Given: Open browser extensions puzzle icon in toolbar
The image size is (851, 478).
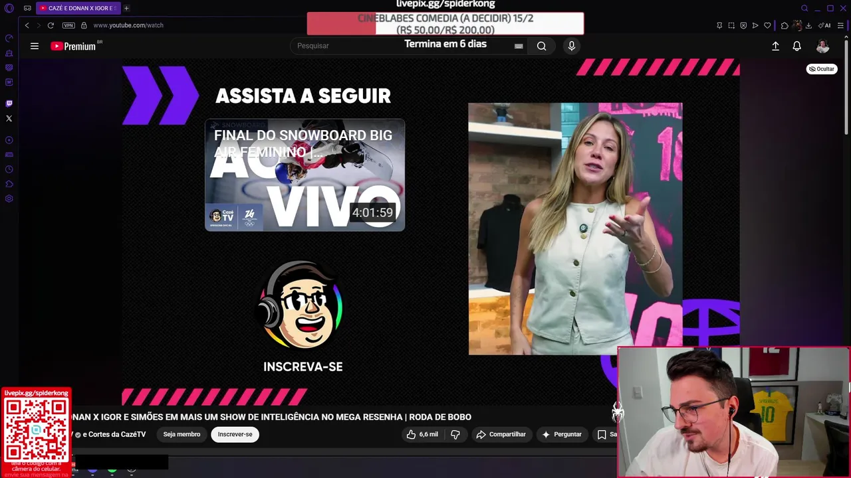Looking at the screenshot, I should coord(785,25).
